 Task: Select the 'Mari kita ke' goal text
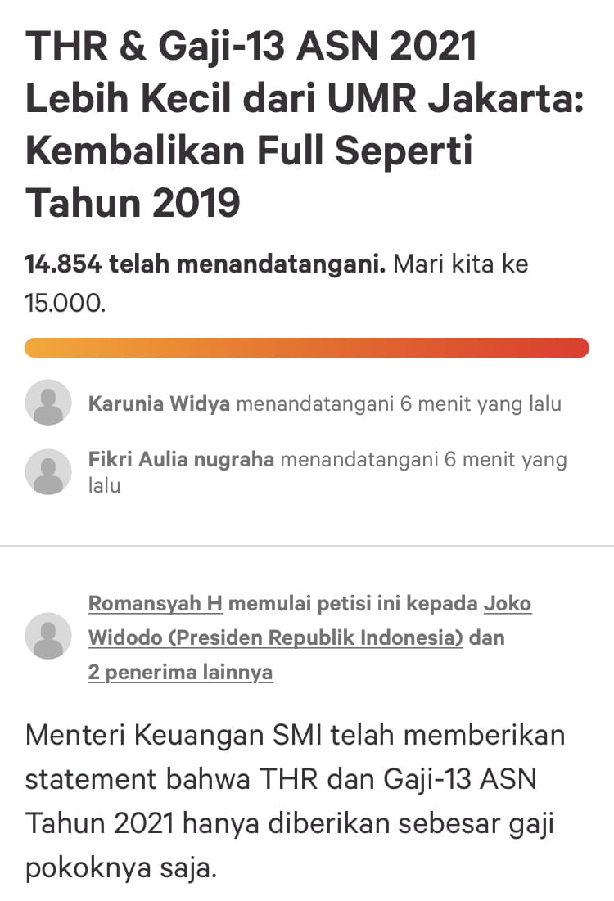point(461,265)
